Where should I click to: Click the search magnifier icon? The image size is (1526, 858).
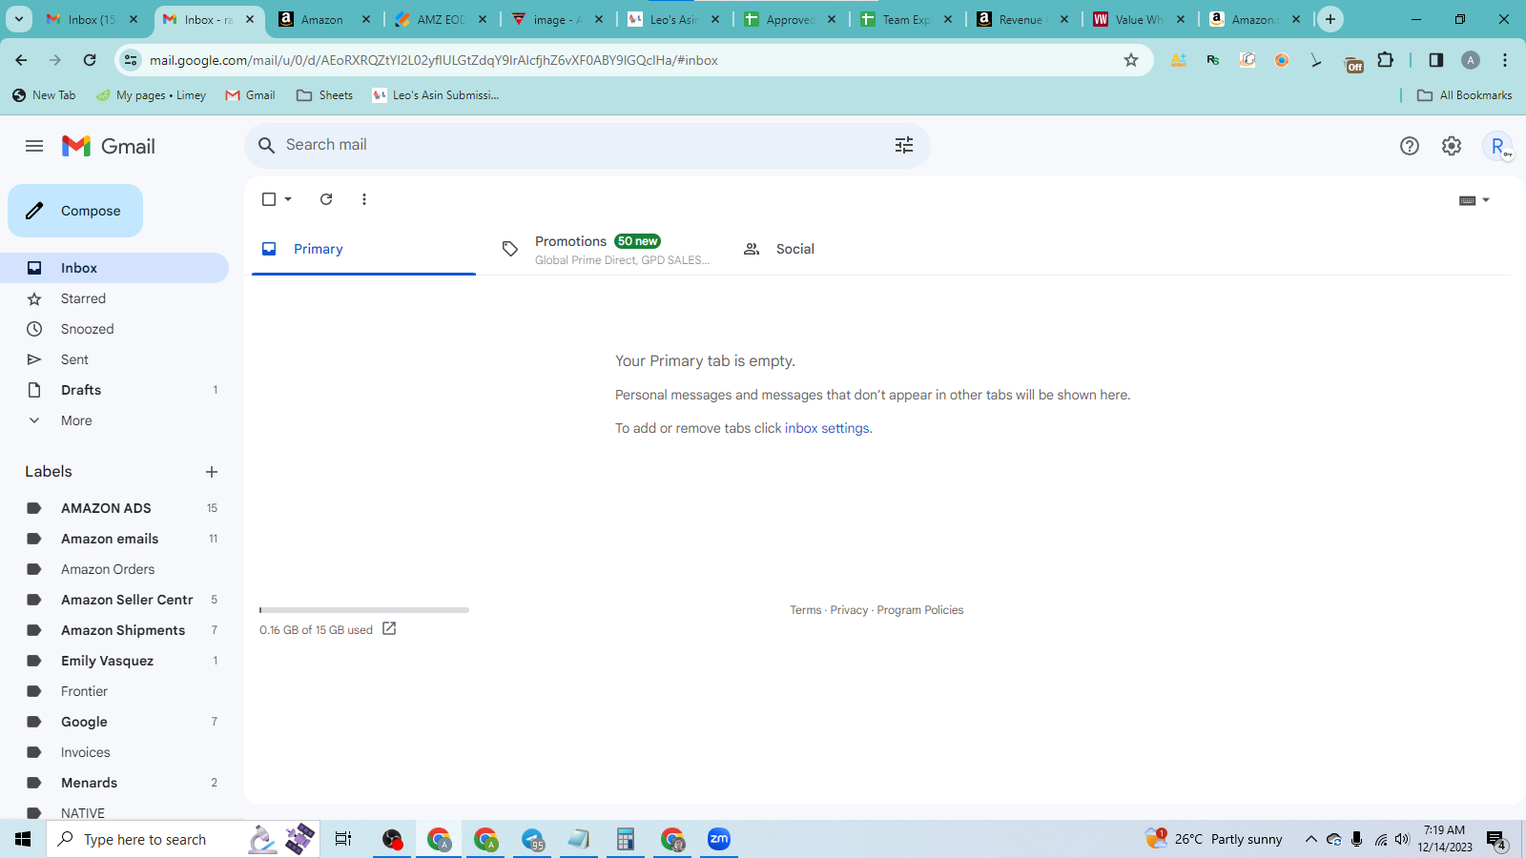click(x=267, y=145)
